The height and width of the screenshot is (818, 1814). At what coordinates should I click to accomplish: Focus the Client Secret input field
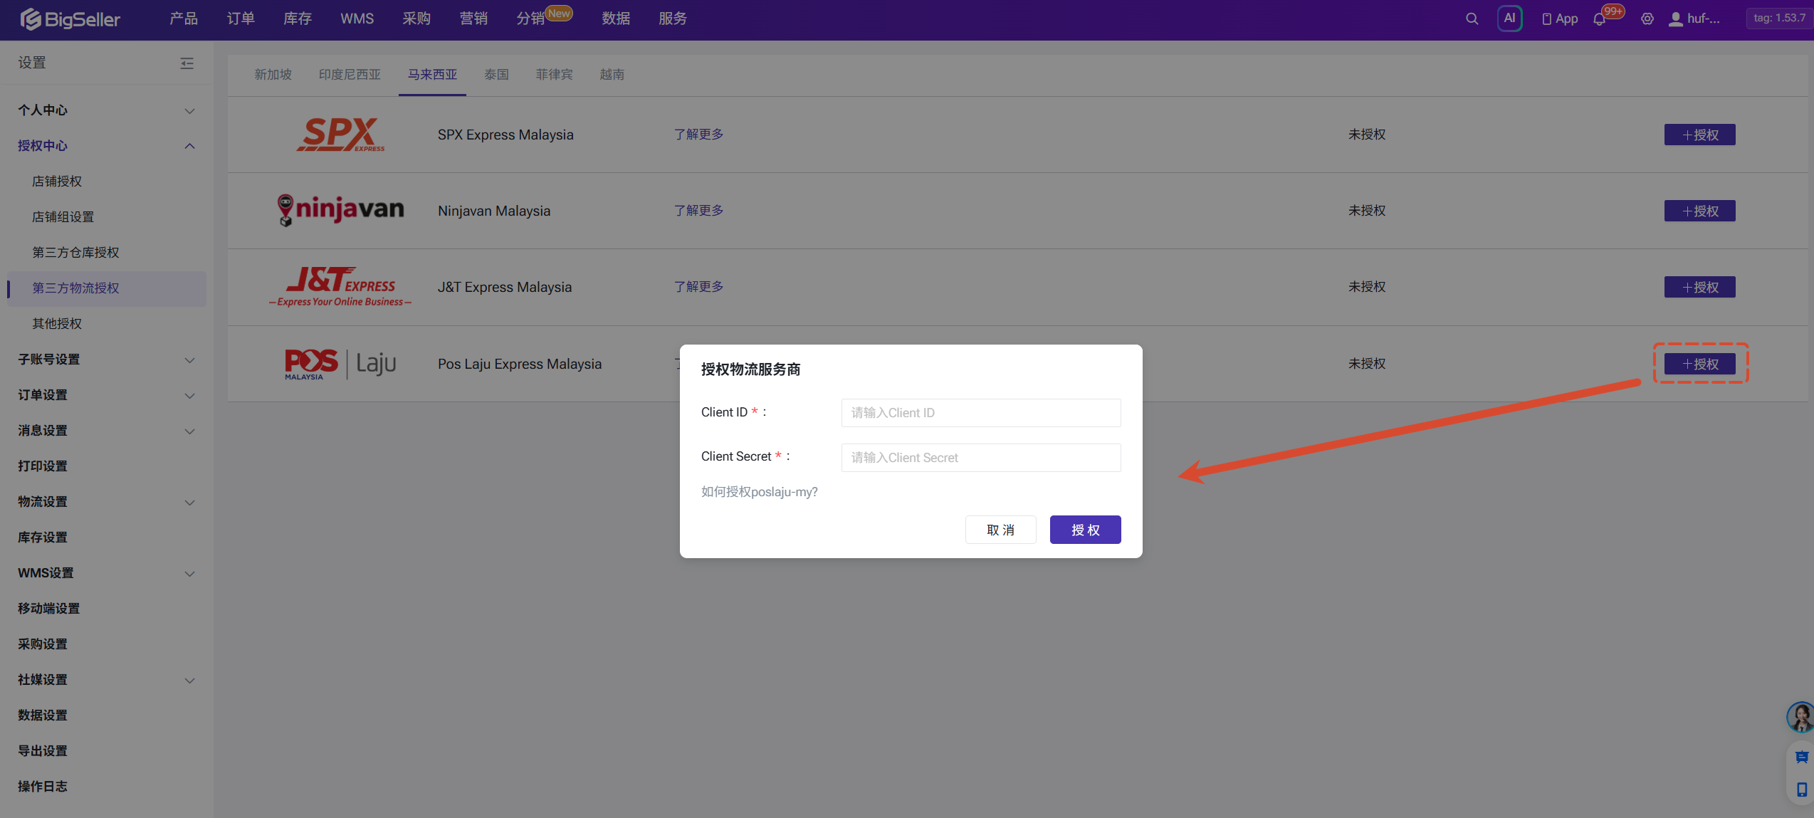coord(981,458)
